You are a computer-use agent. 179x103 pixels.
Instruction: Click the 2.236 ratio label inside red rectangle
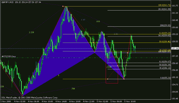coord(109,67)
